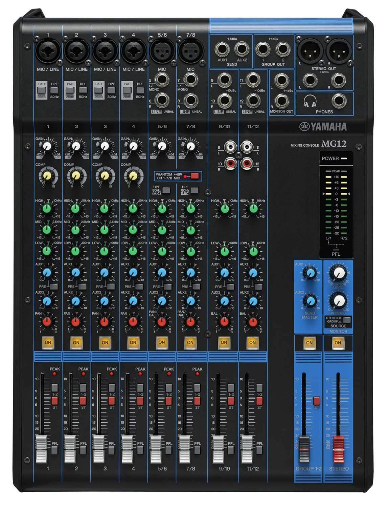Click the channel 4 green HIGH EQ knob
This screenshot has width=389, height=508.
[133, 209]
